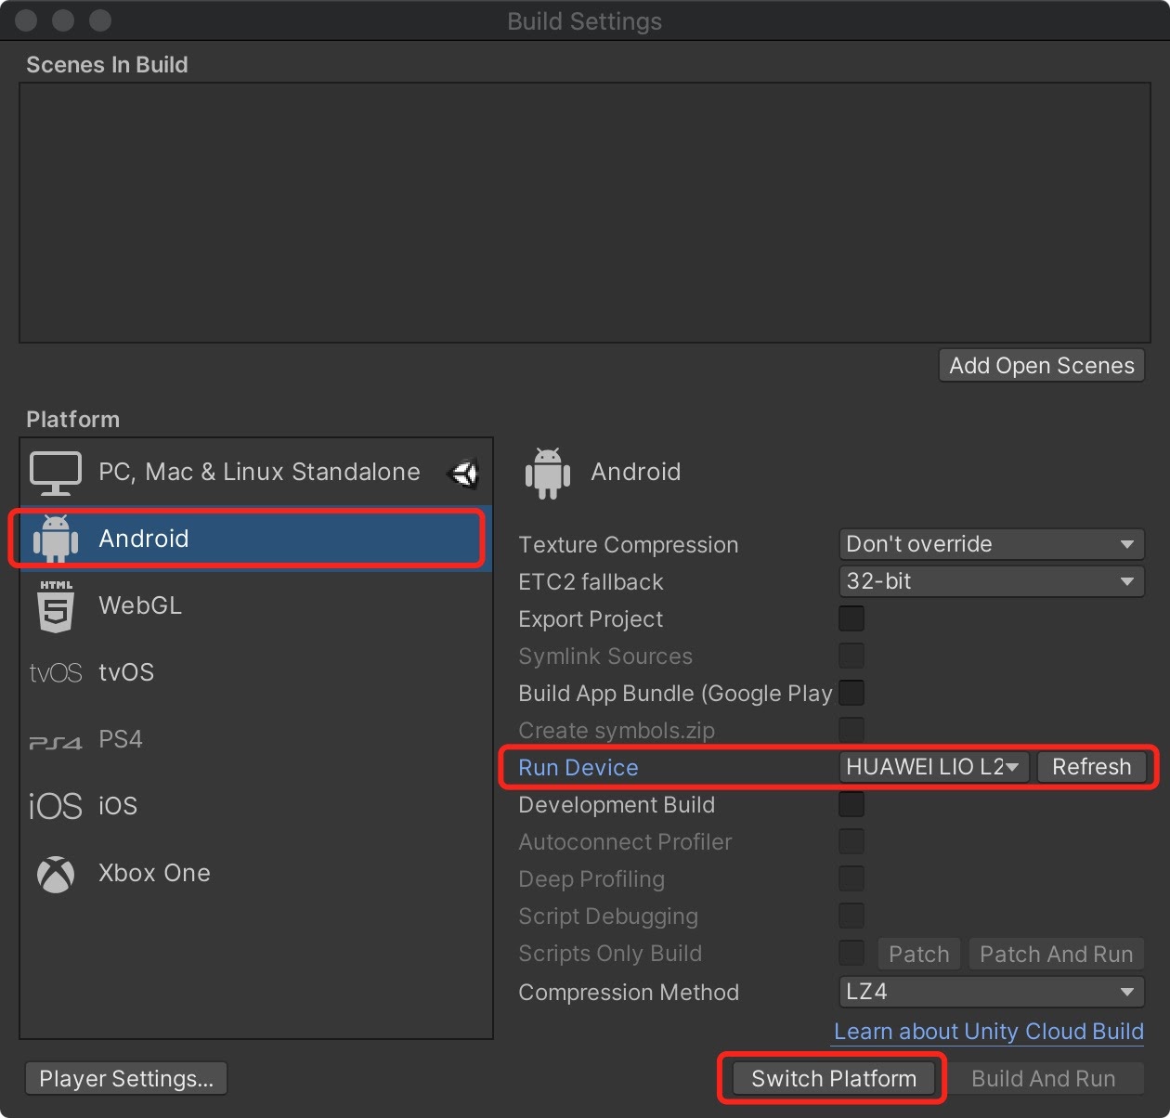The width and height of the screenshot is (1170, 1118).
Task: Click the Unity logo beside PC Standalone
Action: tap(462, 473)
